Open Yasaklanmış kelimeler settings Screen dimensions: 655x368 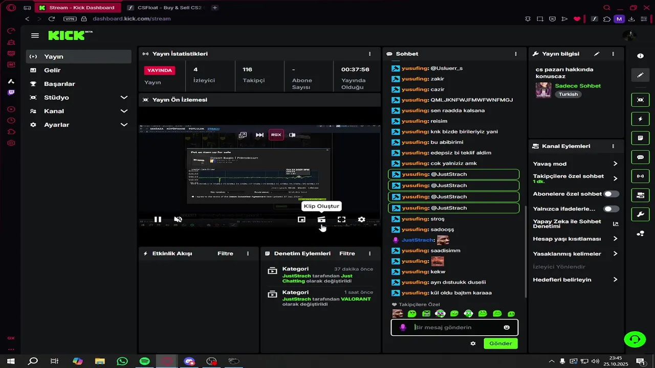click(x=575, y=254)
